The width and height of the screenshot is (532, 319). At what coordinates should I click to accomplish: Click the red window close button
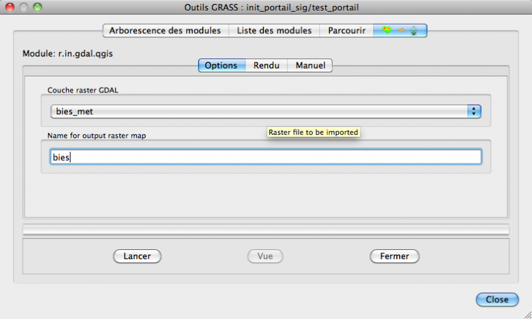10,7
